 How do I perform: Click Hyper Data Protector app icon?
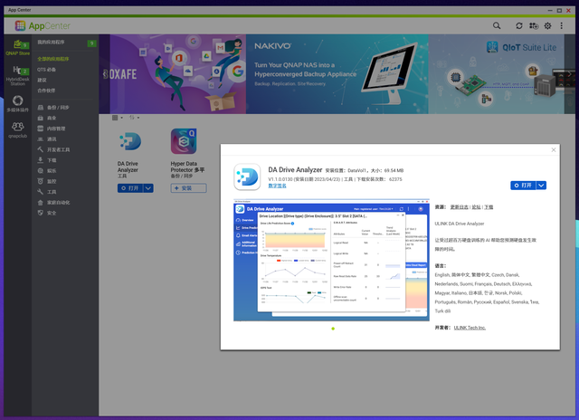[x=184, y=141]
